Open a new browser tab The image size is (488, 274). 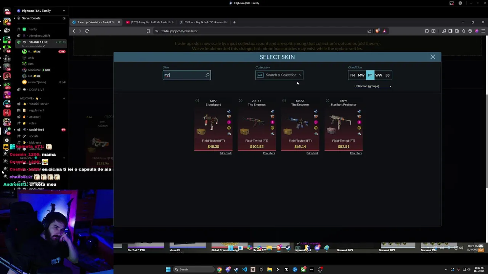pos(234,22)
